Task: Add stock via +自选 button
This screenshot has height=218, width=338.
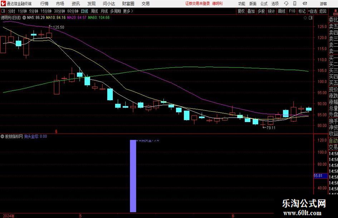Action: pyautogui.click(x=312, y=11)
